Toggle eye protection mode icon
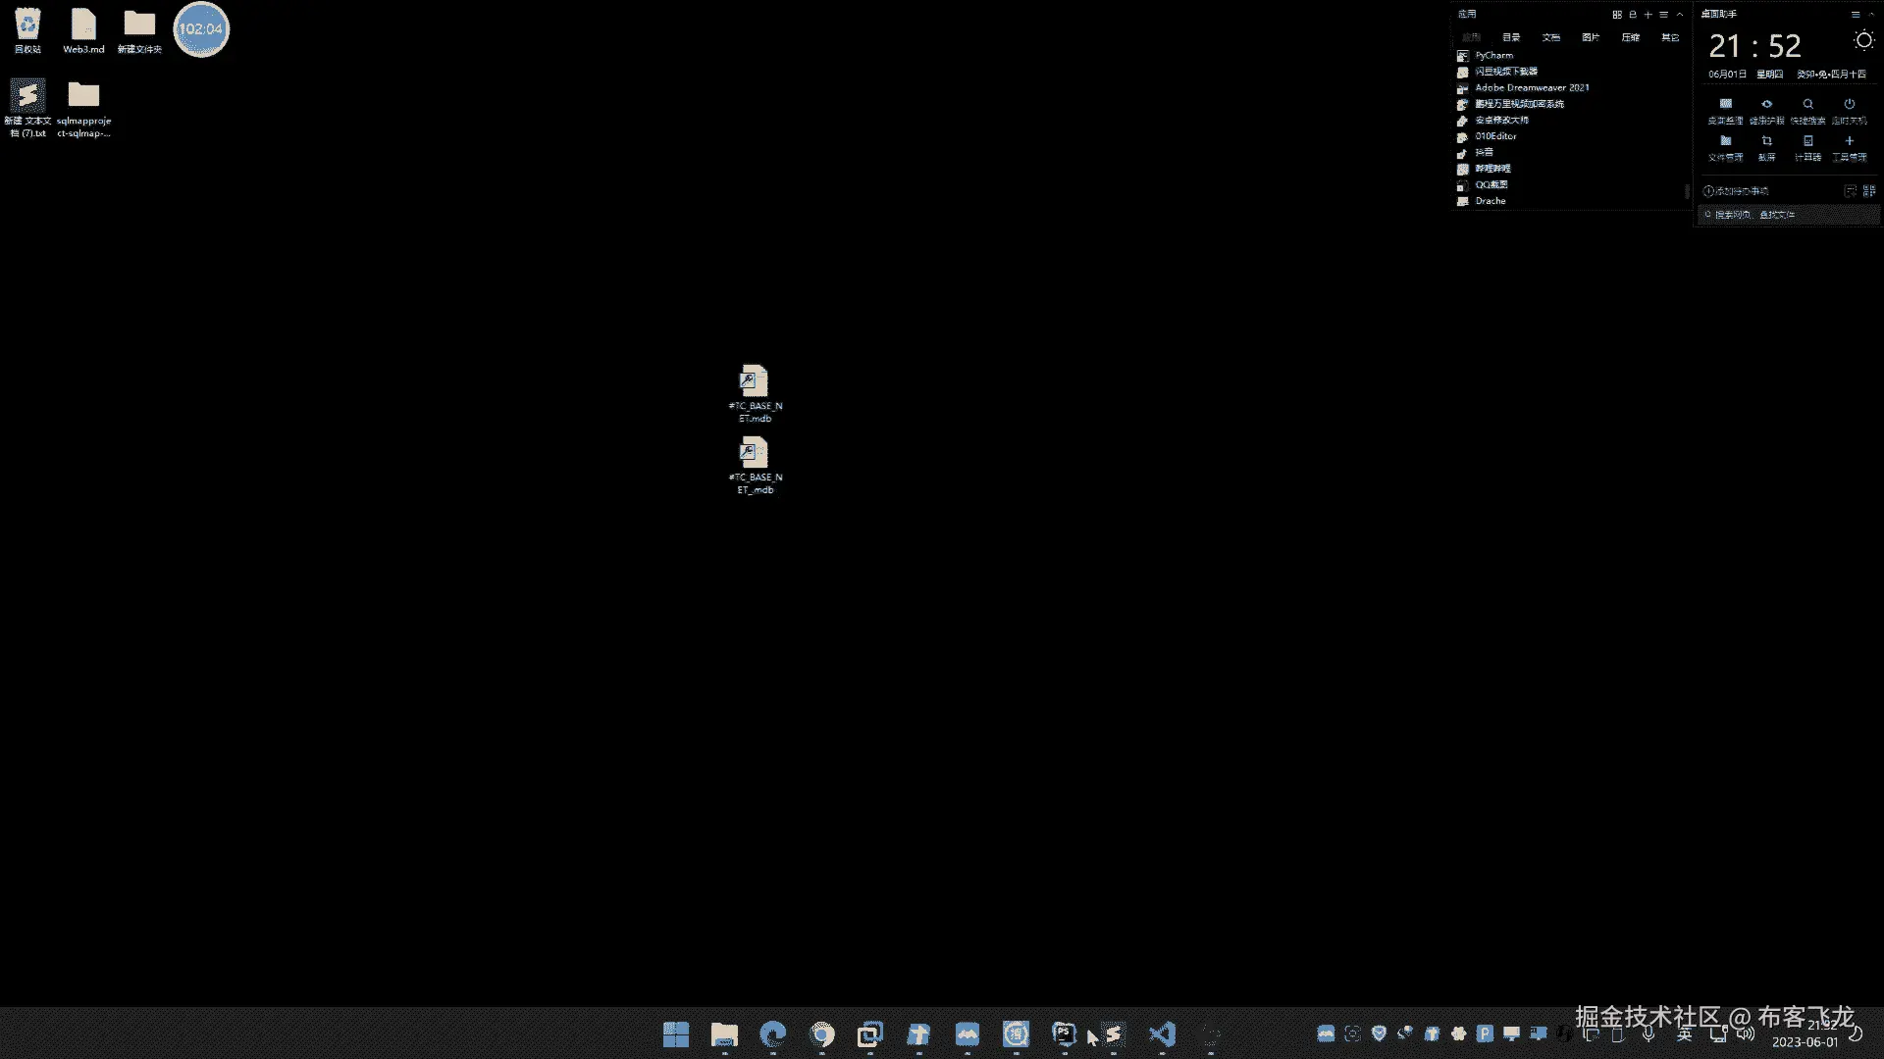 (1766, 104)
